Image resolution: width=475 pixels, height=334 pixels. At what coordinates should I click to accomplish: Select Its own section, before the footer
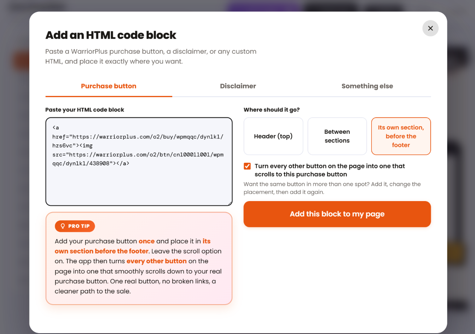(x=401, y=136)
